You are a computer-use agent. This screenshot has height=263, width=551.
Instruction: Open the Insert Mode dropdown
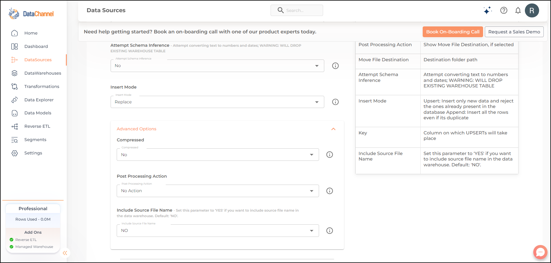[217, 102]
